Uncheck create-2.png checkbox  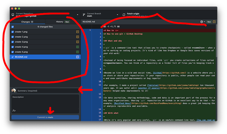(x=12, y=37)
